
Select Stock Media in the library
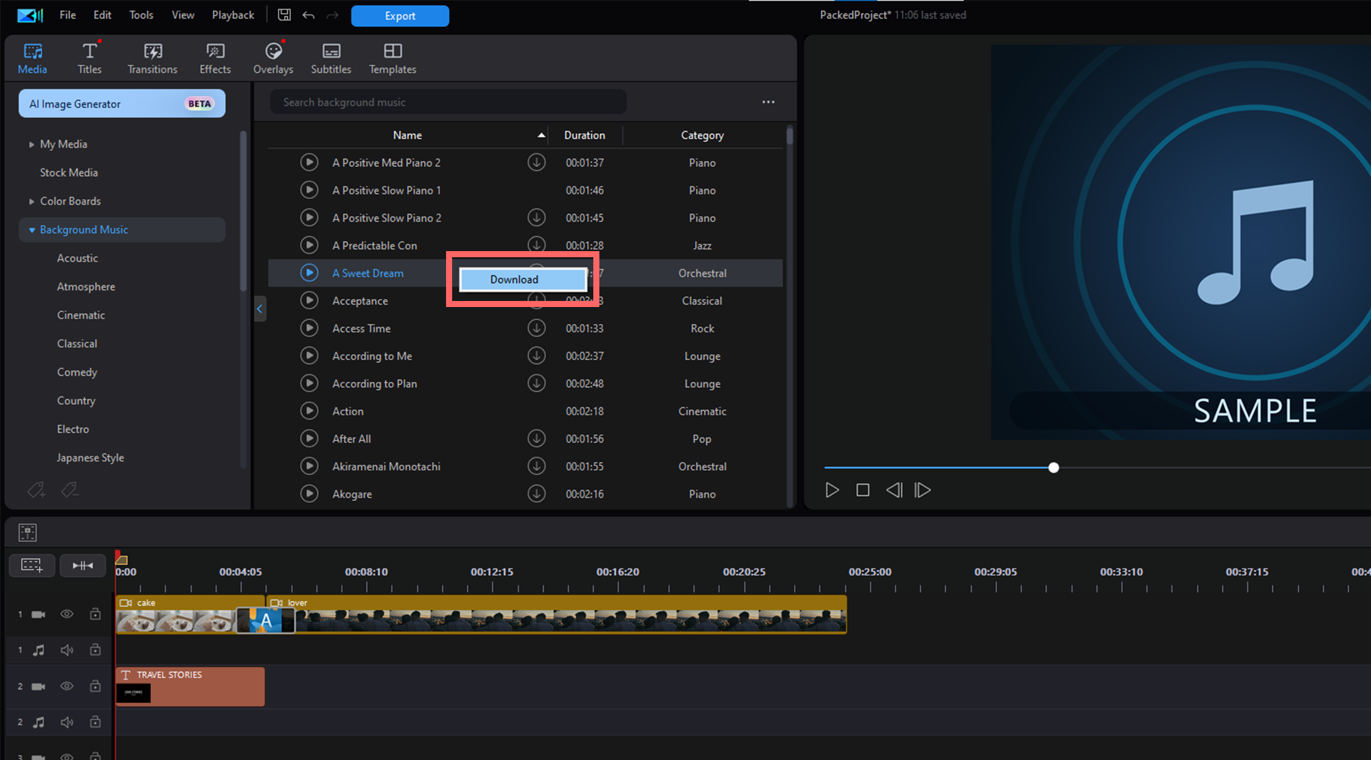tap(69, 173)
